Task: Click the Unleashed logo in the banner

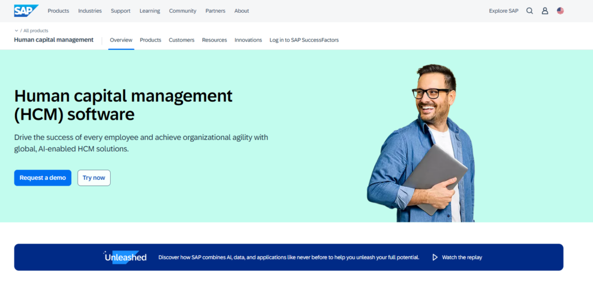Action: pos(125,257)
